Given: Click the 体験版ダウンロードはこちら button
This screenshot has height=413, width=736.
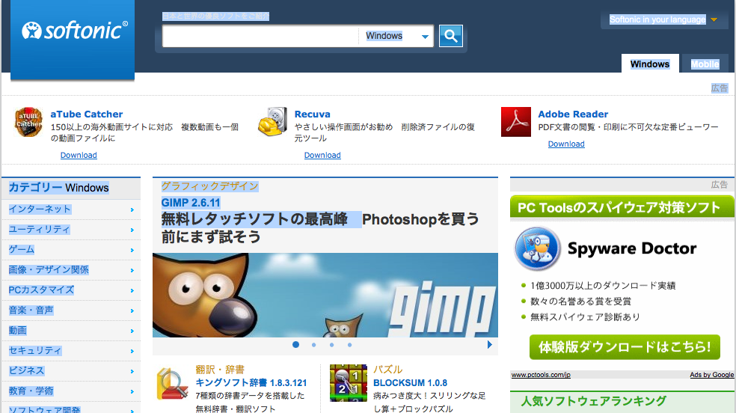Looking at the screenshot, I should point(625,347).
